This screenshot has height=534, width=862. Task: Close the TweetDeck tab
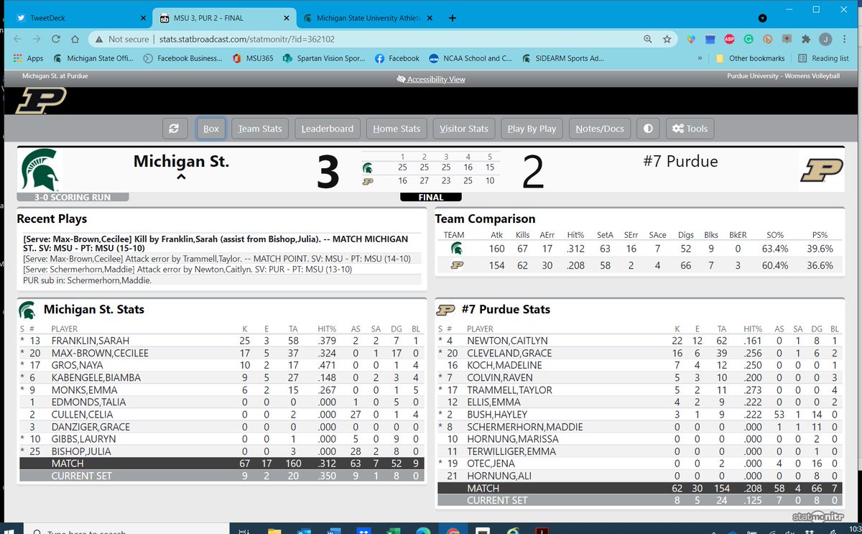142,18
